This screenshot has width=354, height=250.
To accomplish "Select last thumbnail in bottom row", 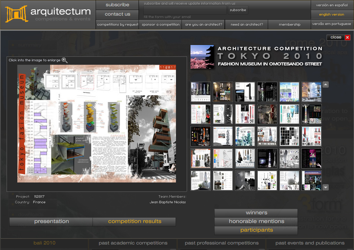I will point(311,180).
